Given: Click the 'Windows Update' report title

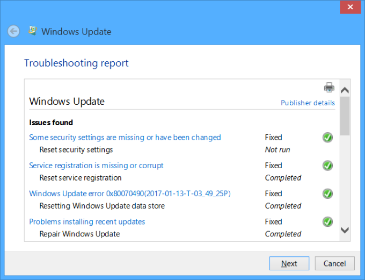Looking at the screenshot, I should (x=67, y=102).
